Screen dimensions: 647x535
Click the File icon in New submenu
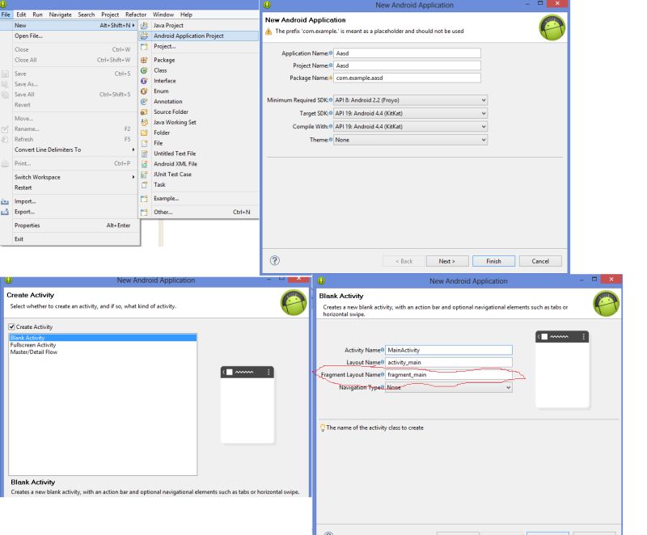[144, 143]
